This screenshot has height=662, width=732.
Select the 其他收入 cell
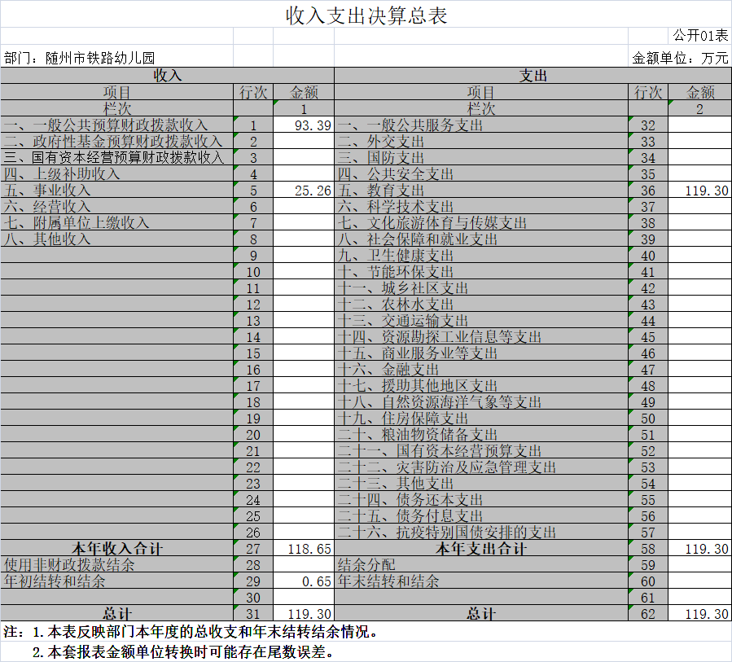pyautogui.click(x=116, y=239)
